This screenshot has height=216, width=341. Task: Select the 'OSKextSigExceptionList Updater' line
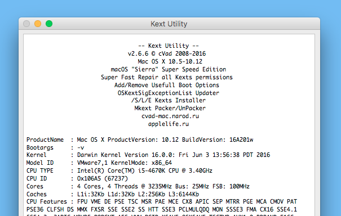pyautogui.click(x=169, y=93)
